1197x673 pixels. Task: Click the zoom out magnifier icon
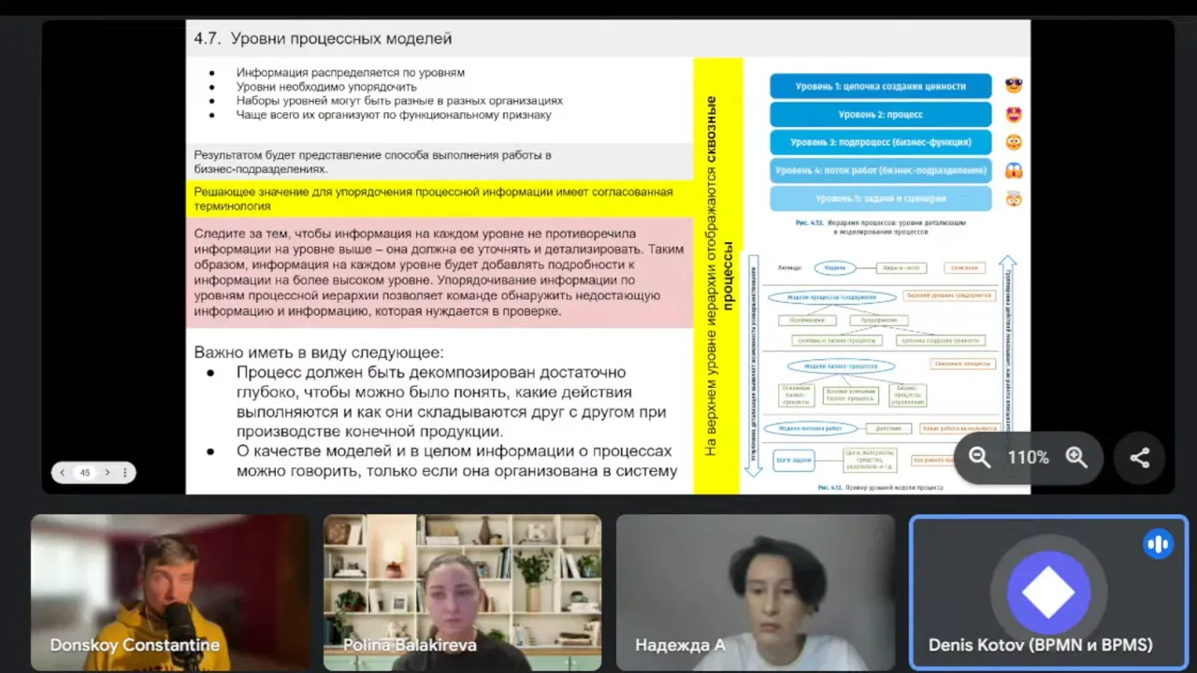[x=979, y=458]
